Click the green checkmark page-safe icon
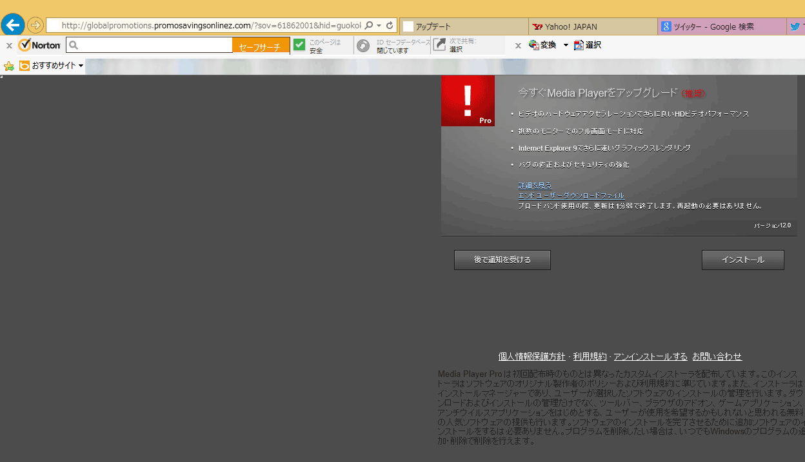 click(299, 44)
